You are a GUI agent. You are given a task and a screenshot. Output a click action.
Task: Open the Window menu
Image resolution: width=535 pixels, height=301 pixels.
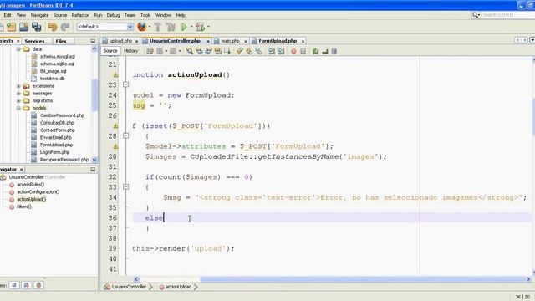pyautogui.click(x=163, y=15)
